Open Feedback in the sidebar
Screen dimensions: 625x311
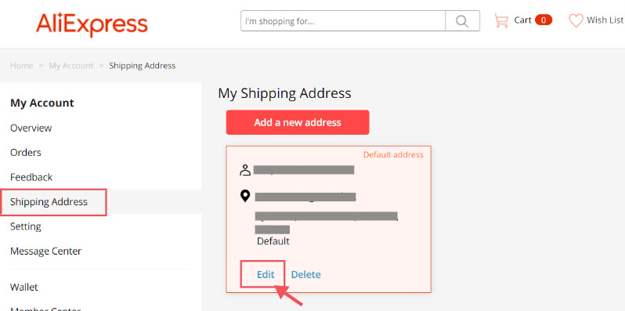coord(31,177)
